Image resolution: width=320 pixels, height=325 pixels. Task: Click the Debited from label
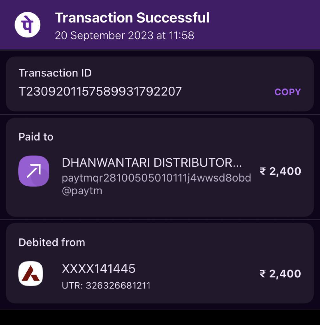click(52, 242)
